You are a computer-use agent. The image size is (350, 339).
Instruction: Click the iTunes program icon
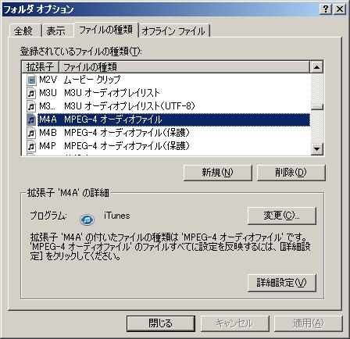[x=87, y=219]
